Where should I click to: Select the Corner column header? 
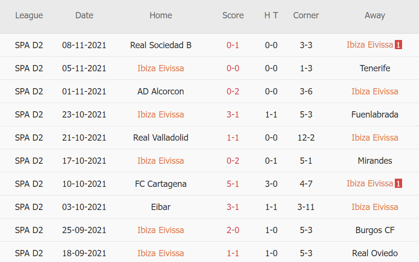[x=306, y=15]
